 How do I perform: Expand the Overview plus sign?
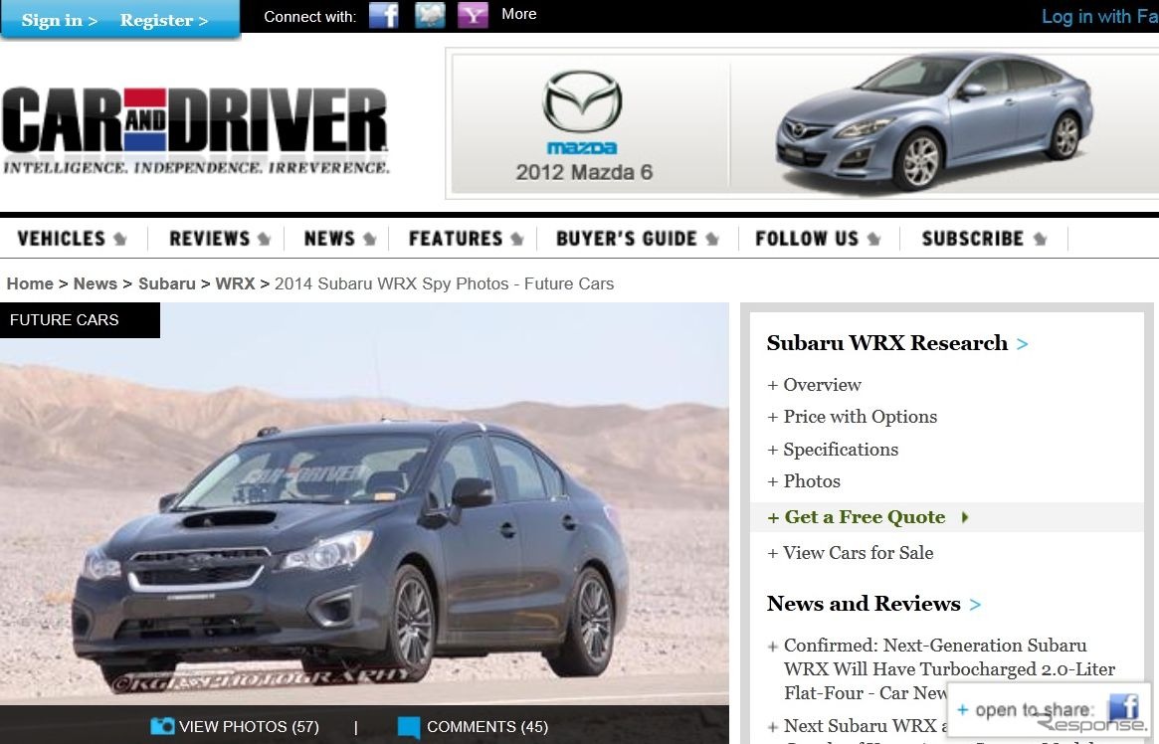[772, 386]
